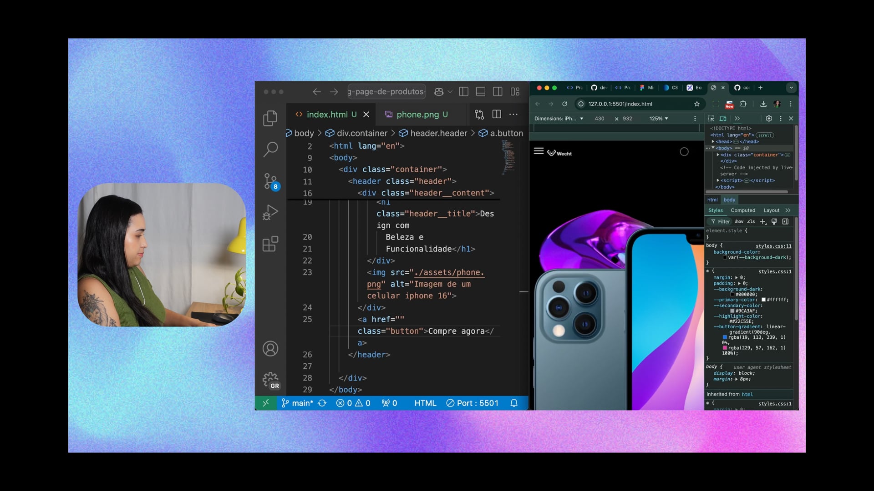874x491 pixels.
Task: Open the Dimensions device dropdown
Action: coord(559,119)
